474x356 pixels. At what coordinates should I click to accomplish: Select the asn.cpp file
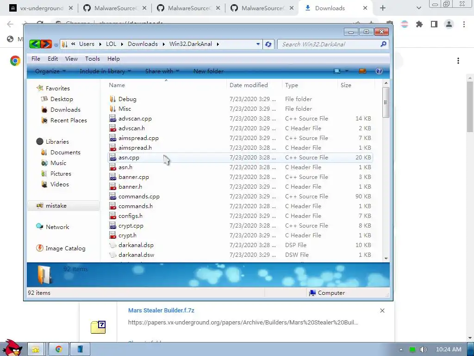[240, 158]
